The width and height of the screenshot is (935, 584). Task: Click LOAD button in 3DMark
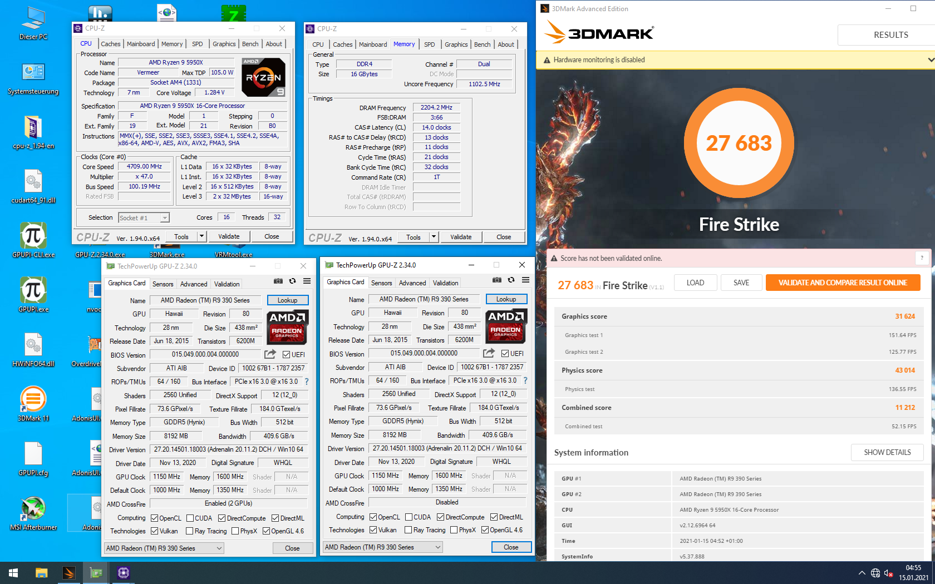[695, 283]
